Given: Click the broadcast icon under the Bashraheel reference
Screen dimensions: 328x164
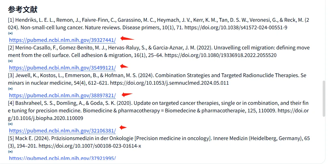Looking at the screenshot, I should (x=10, y=124).
